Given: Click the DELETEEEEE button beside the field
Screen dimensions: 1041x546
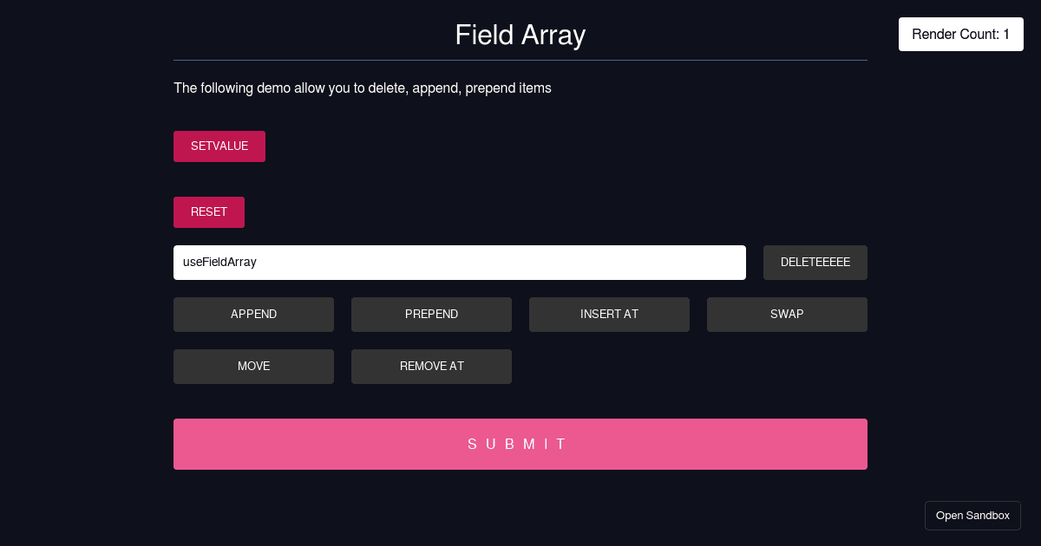Looking at the screenshot, I should [815, 262].
